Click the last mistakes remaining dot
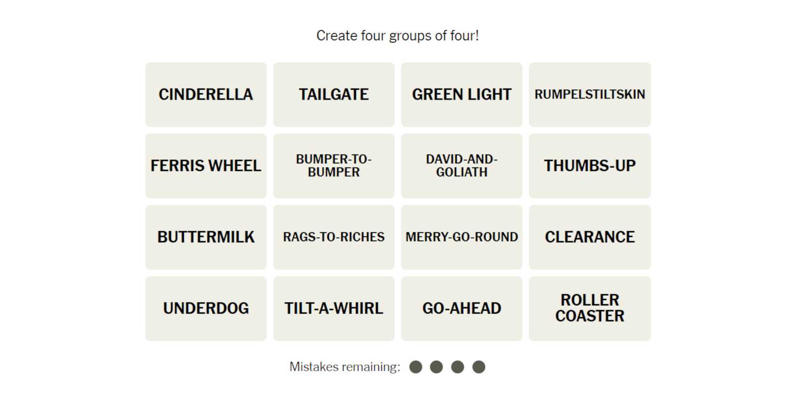 pyautogui.click(x=479, y=367)
